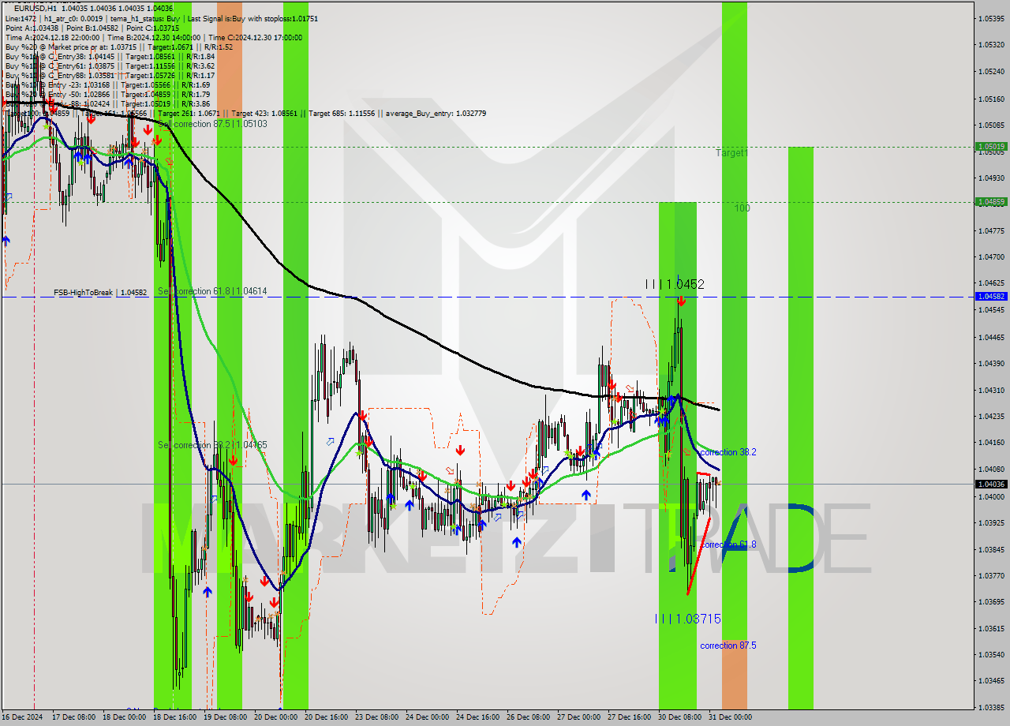The height and width of the screenshot is (726, 1010).
Task: Click the green 1.05019 price tag on axis
Action: click(991, 147)
